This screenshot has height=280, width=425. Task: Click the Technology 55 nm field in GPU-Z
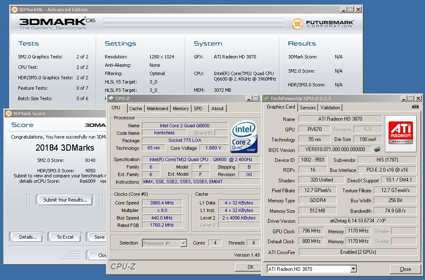314,139
